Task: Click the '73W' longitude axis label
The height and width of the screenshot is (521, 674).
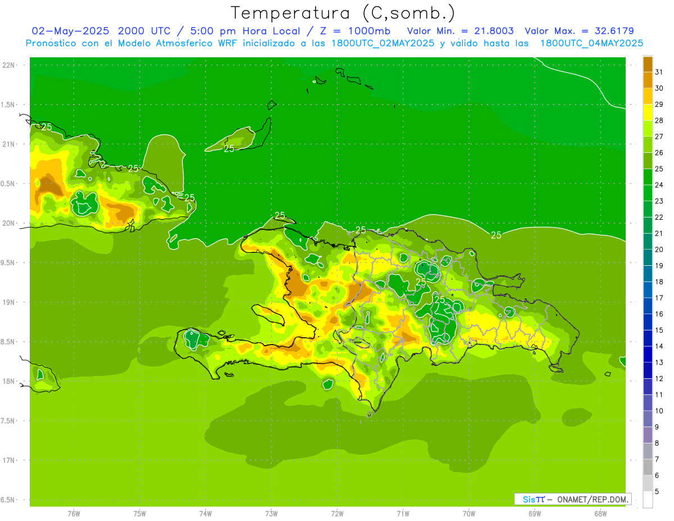Action: coord(271,513)
